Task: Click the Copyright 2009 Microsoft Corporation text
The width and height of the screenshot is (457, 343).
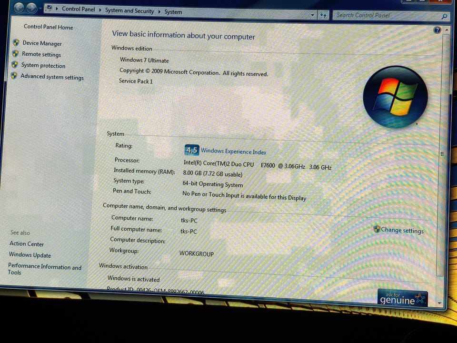Action: [x=194, y=72]
